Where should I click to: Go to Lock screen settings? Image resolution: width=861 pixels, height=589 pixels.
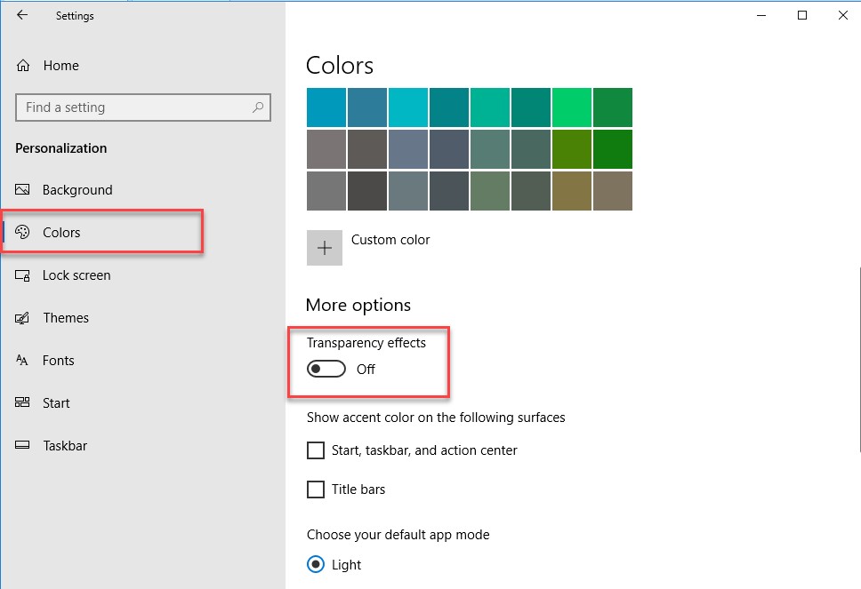click(x=76, y=275)
